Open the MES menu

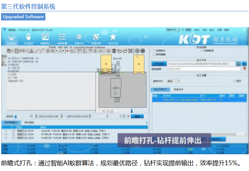(x=197, y=30)
